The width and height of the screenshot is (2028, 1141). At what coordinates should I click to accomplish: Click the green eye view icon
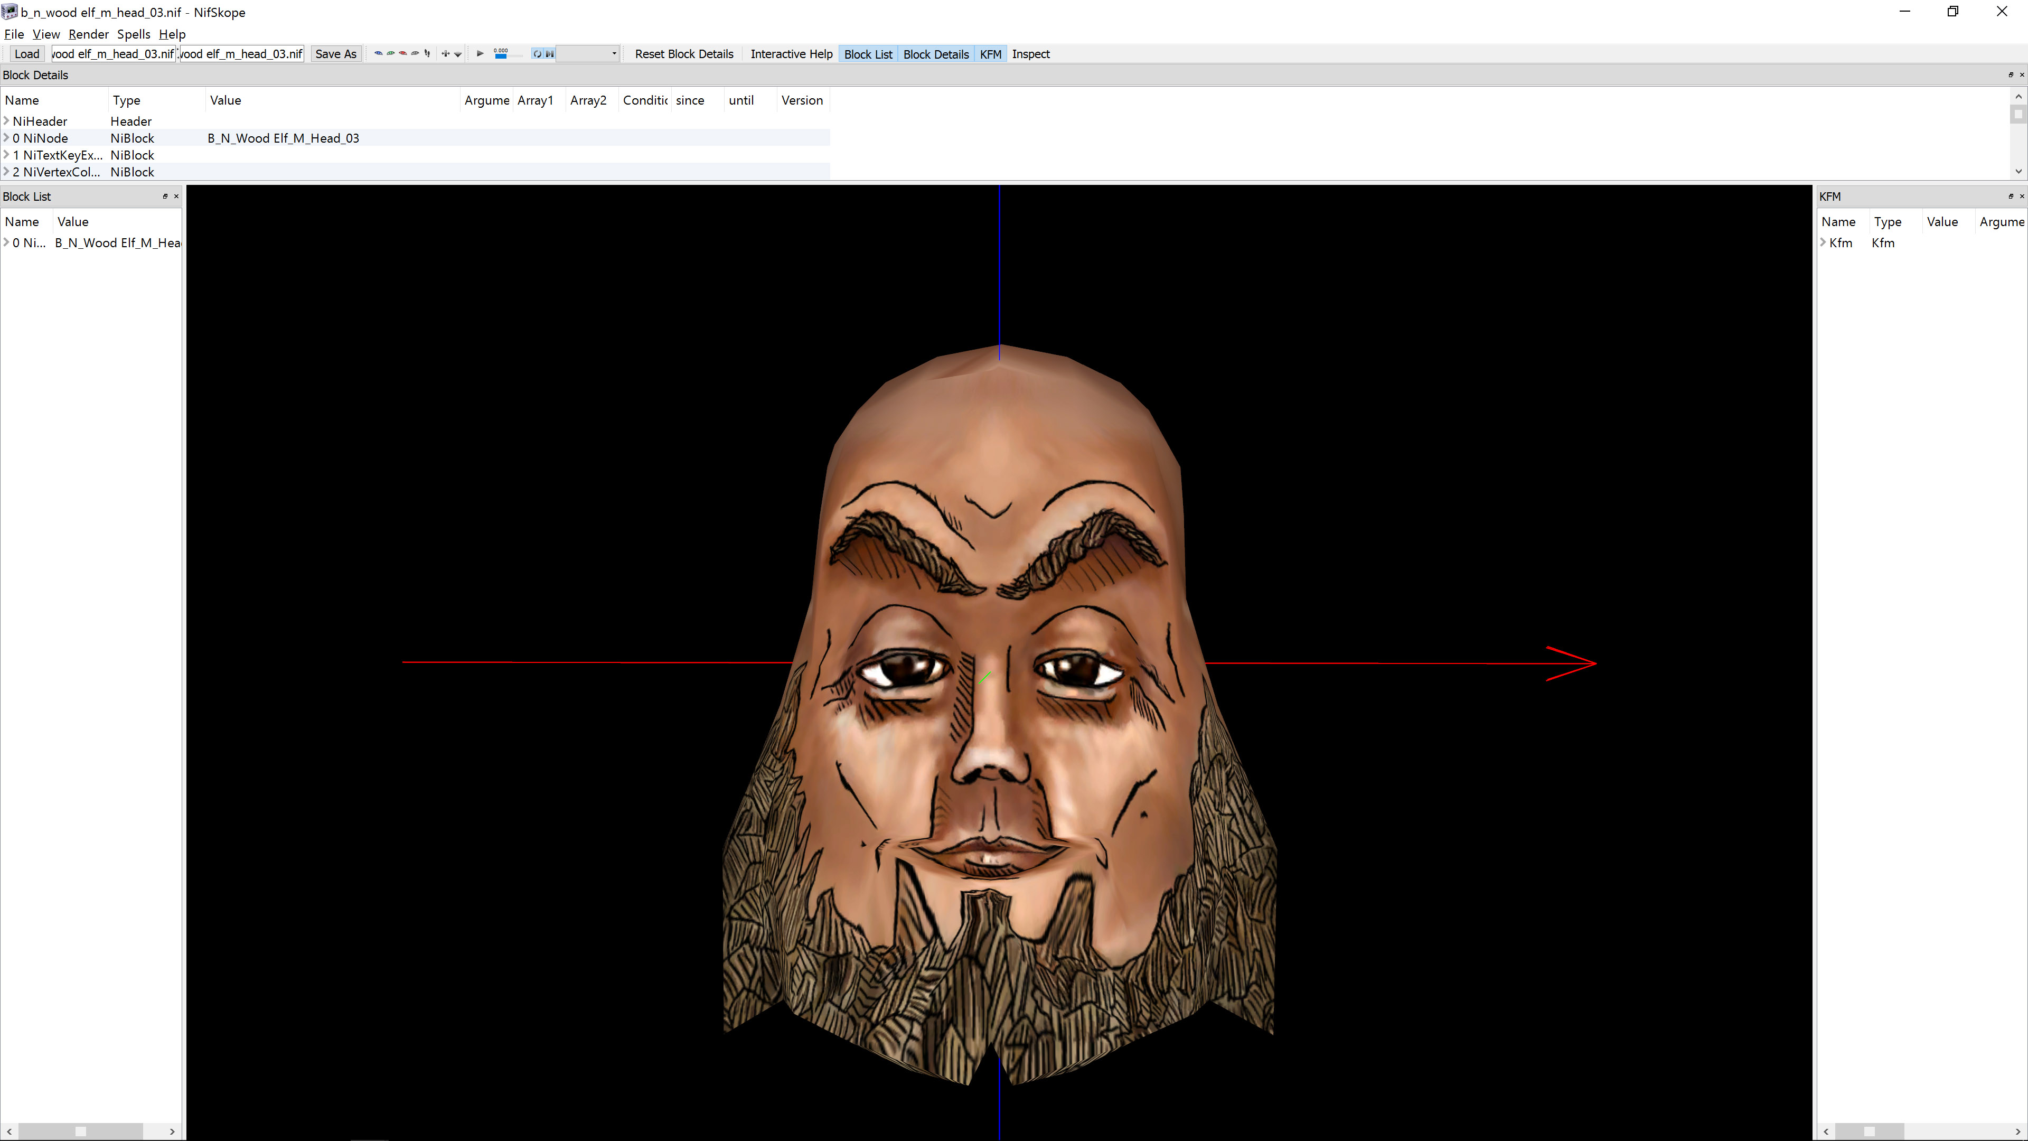pos(391,53)
